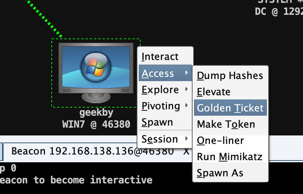Viewport: 303px width, 194px height.
Task: Click the geekby session label
Action: pyautogui.click(x=96, y=113)
